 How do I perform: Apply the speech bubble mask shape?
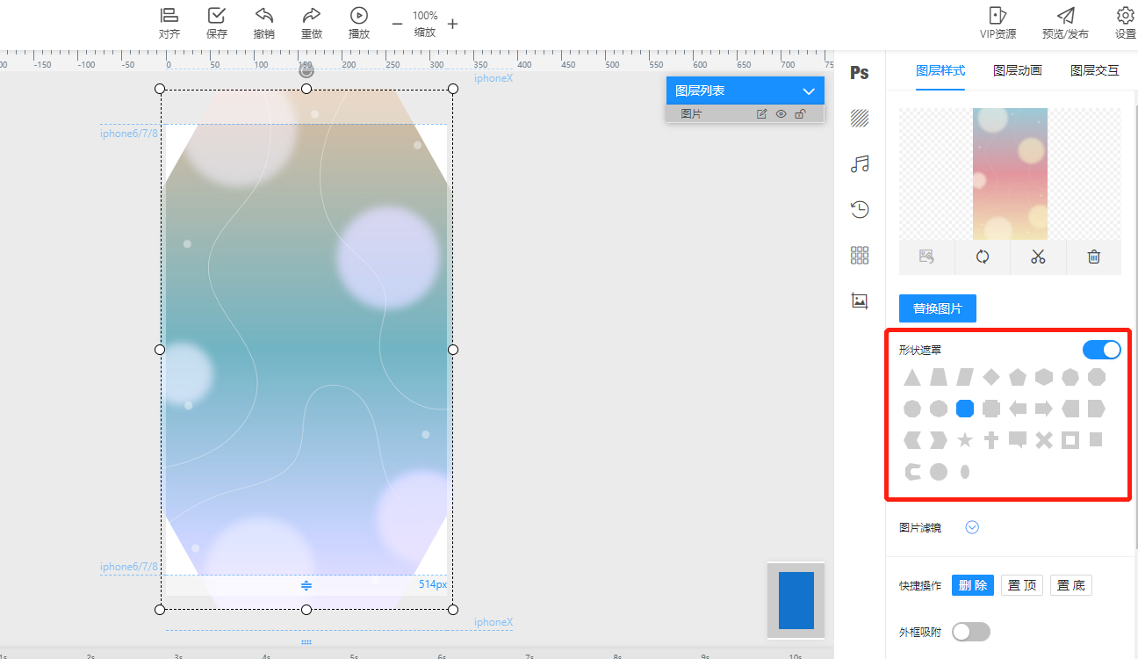1018,440
